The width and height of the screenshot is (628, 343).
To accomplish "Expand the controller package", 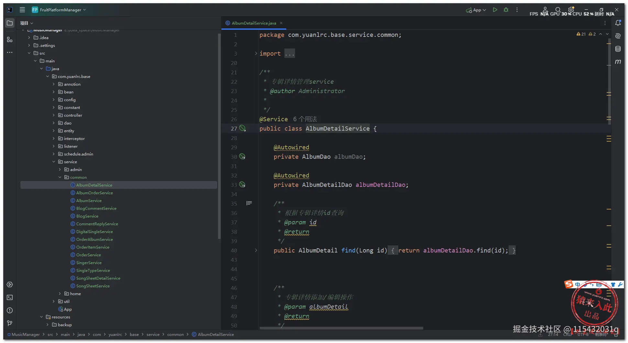I will pos(54,115).
